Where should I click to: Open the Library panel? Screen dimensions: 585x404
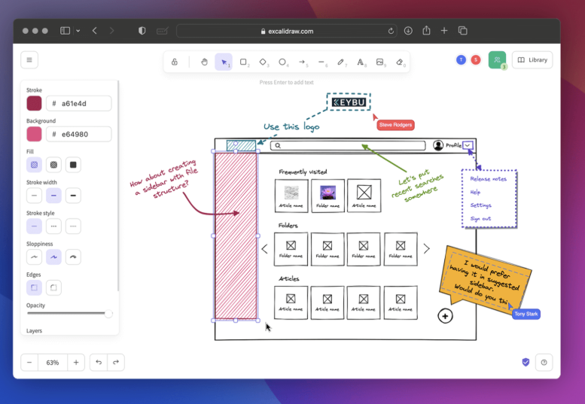[x=532, y=60]
